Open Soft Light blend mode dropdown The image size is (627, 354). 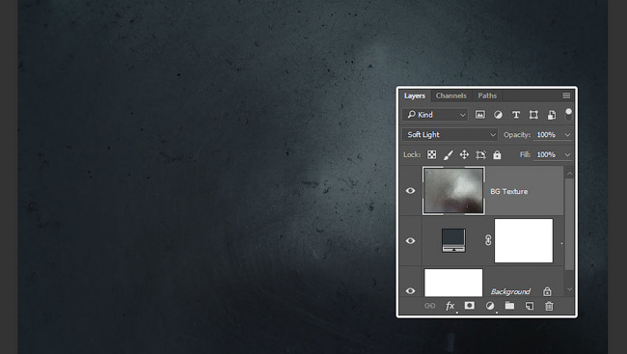450,135
